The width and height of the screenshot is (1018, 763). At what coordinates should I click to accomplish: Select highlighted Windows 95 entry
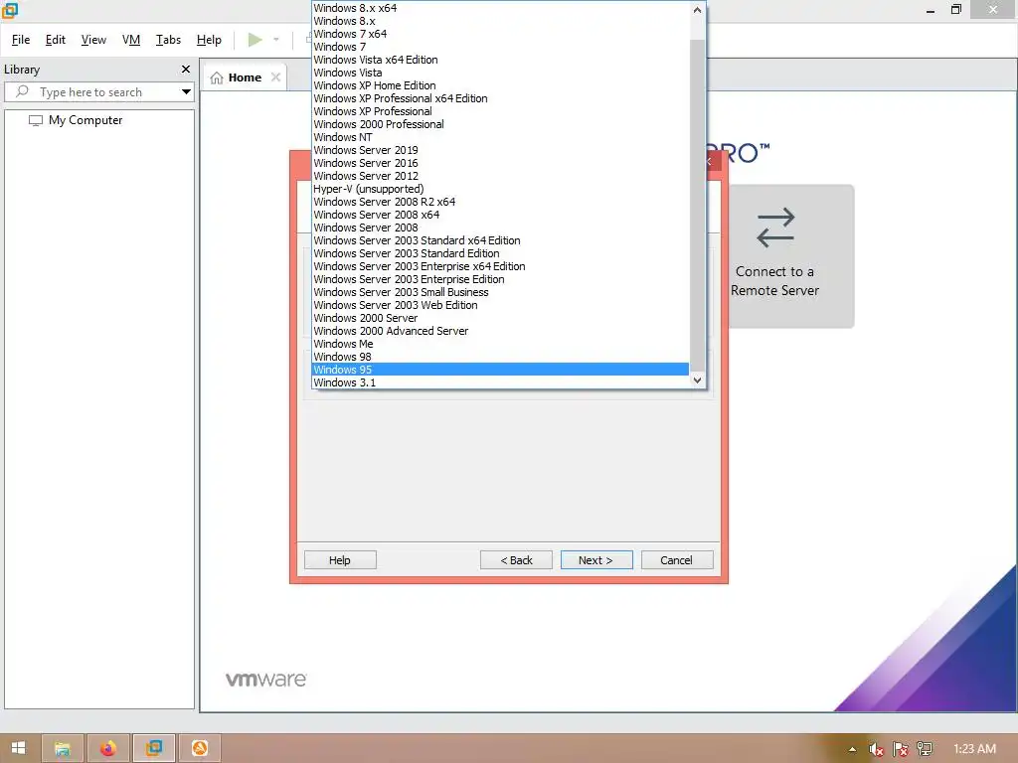[500, 370]
